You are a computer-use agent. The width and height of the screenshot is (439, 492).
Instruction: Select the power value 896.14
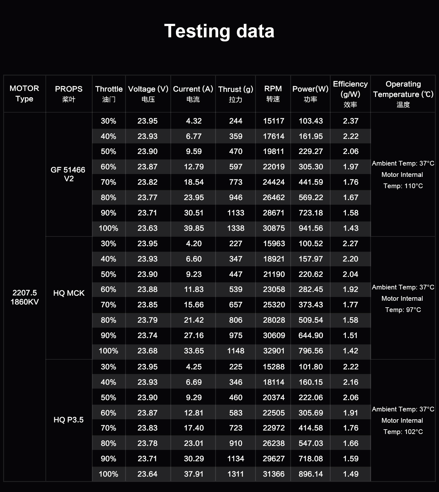pos(310,474)
